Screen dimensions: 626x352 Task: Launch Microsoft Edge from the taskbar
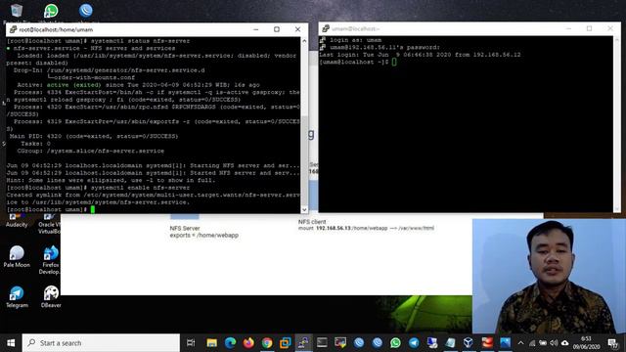(230, 343)
